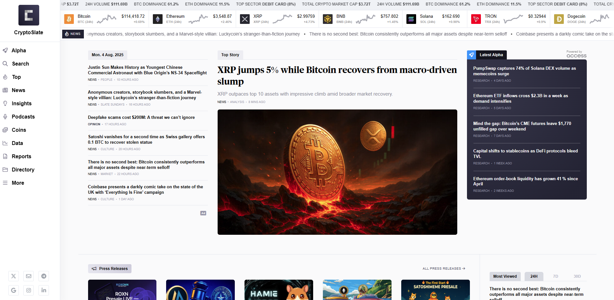Click the Latest Alpha rocket badge icon
This screenshot has height=300, width=614.
[472, 55]
